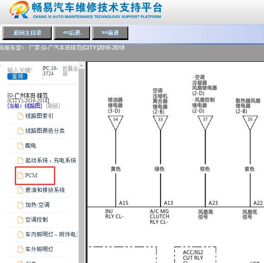The width and height of the screenshot is (264, 263).
Task: Click the ACC/IG2 CUT RLY box text
Action: [193, 255]
